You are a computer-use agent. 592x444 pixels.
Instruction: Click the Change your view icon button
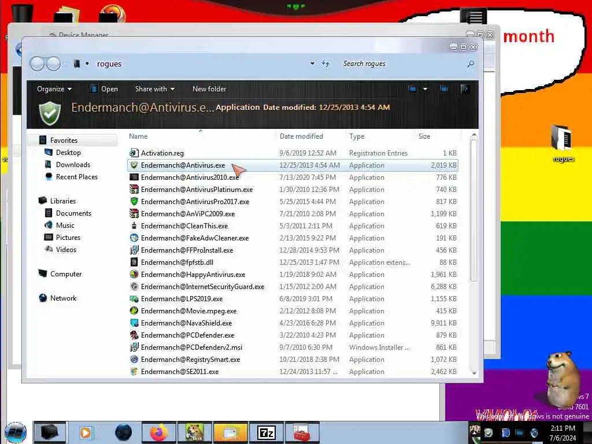[412, 88]
